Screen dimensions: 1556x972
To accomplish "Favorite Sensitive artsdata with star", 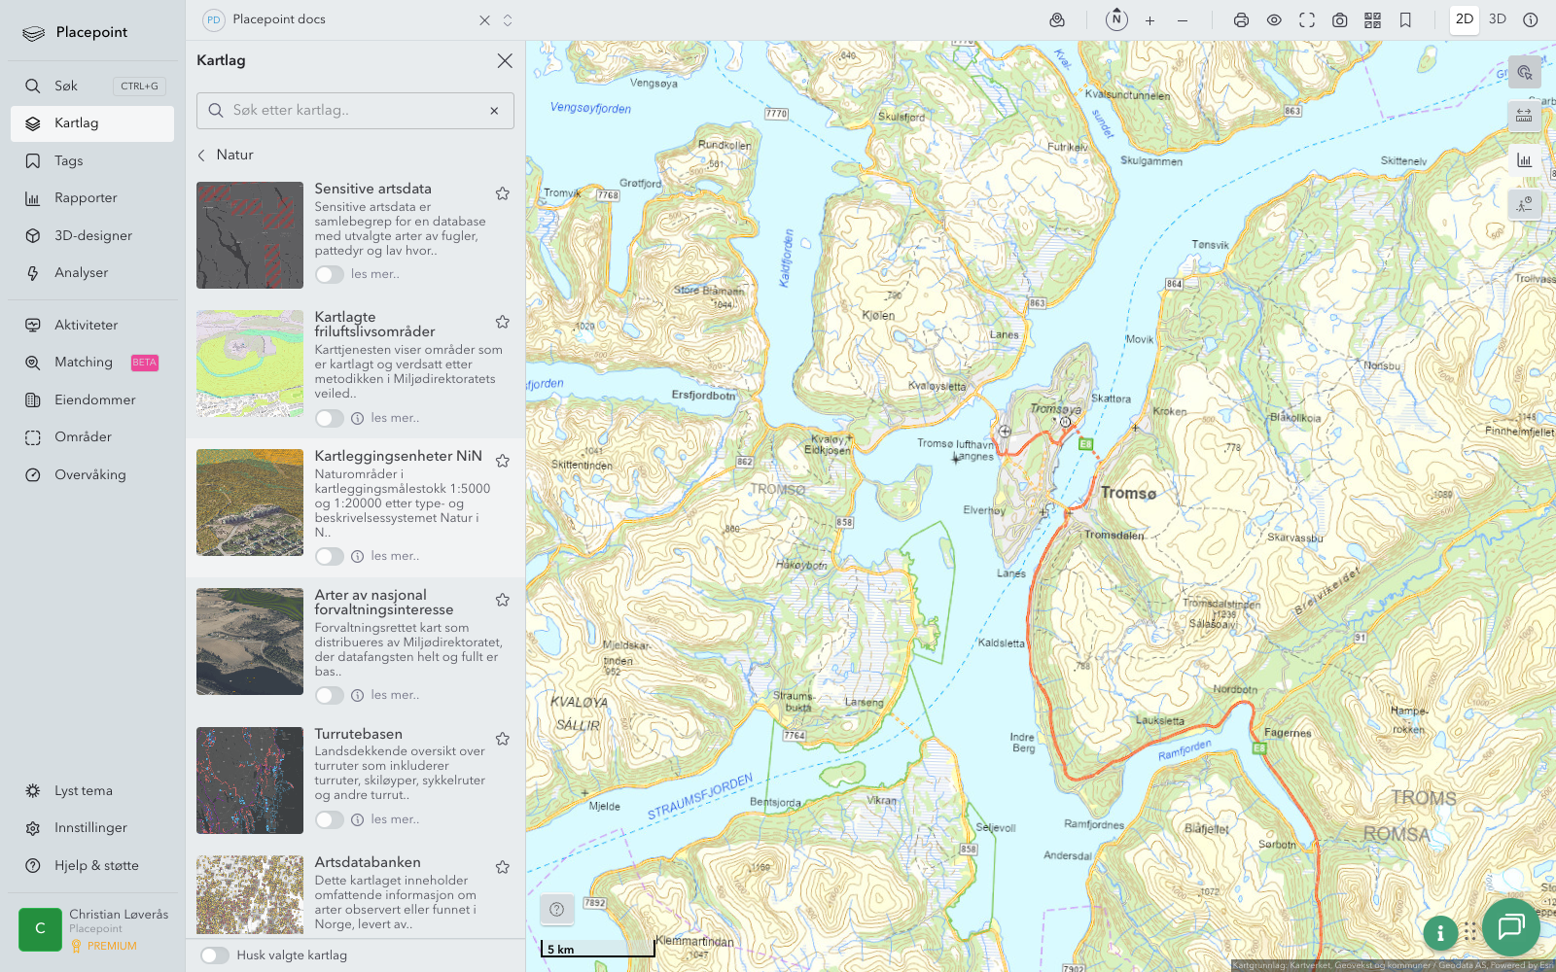I will tap(503, 193).
